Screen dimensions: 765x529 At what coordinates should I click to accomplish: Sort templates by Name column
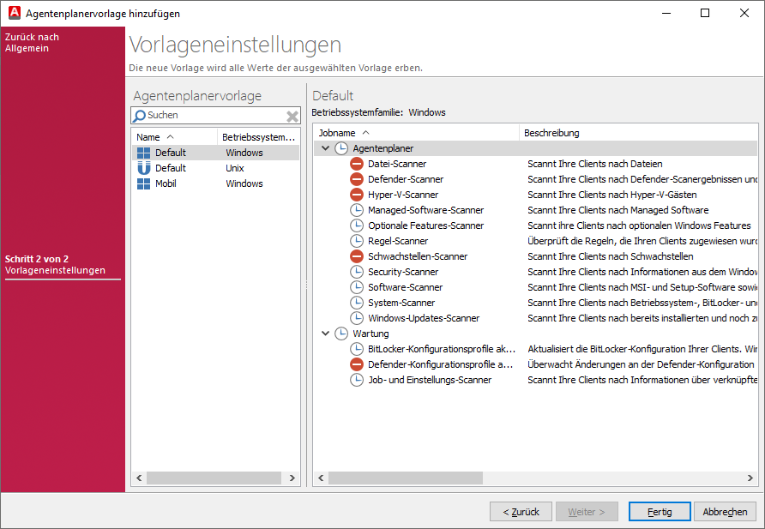click(174, 137)
